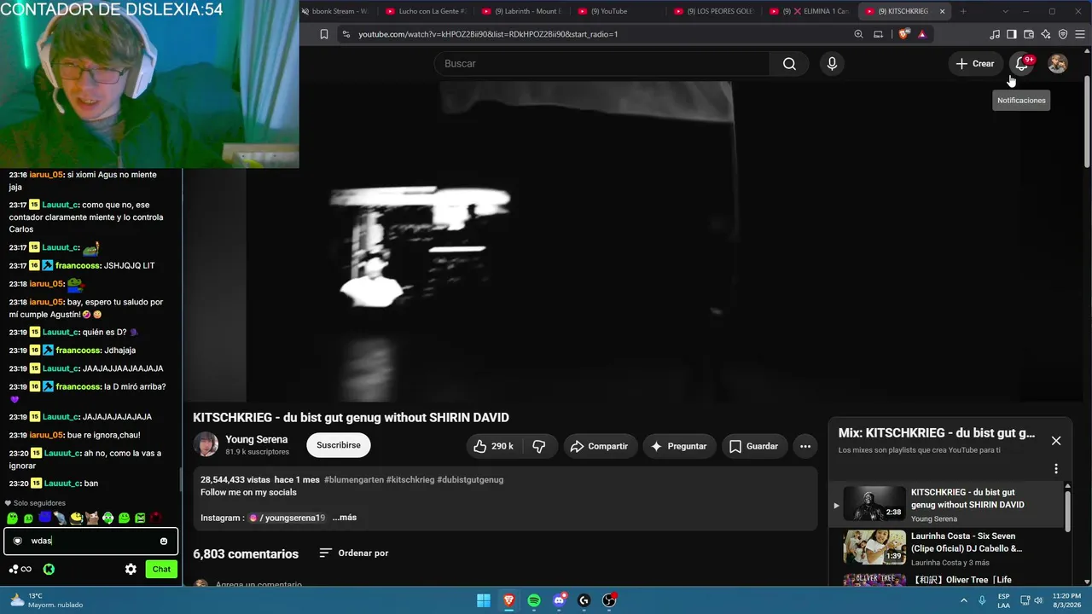Open the YouTube account avatar menu
Screen dimensions: 1092x614
pos(1057,64)
